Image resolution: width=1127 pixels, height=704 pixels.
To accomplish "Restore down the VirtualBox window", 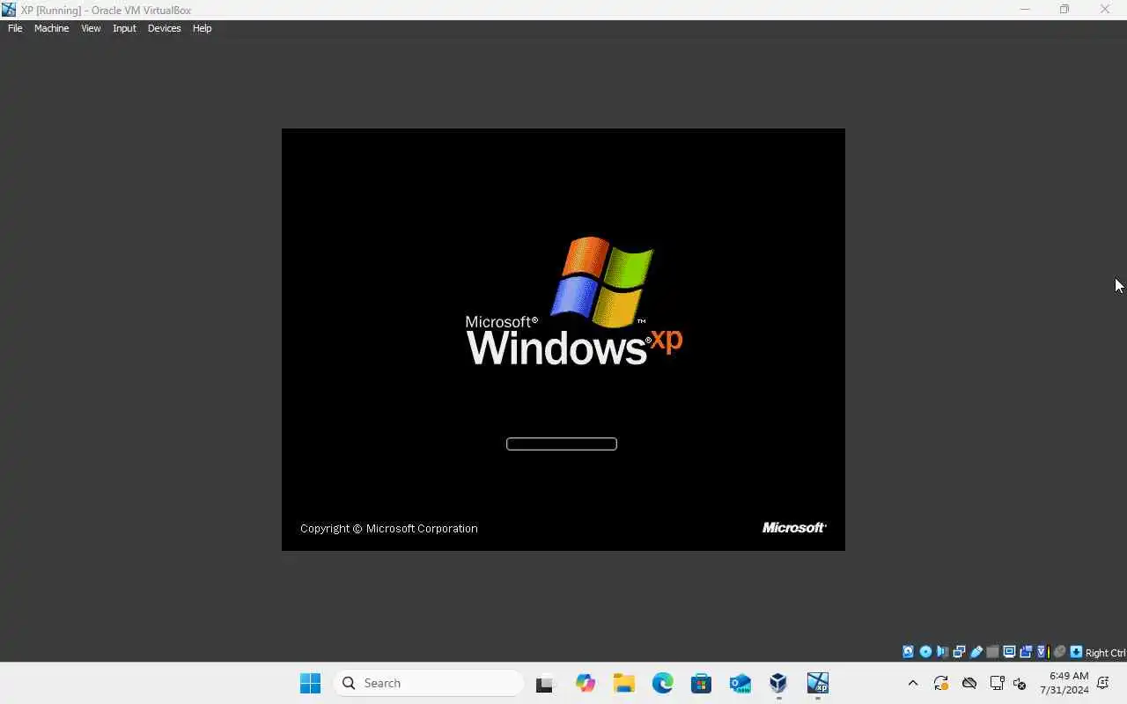I will (x=1064, y=10).
